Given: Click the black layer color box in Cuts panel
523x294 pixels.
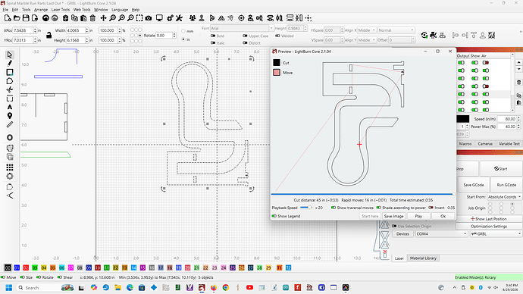Looking at the screenshot, I should [463, 119].
